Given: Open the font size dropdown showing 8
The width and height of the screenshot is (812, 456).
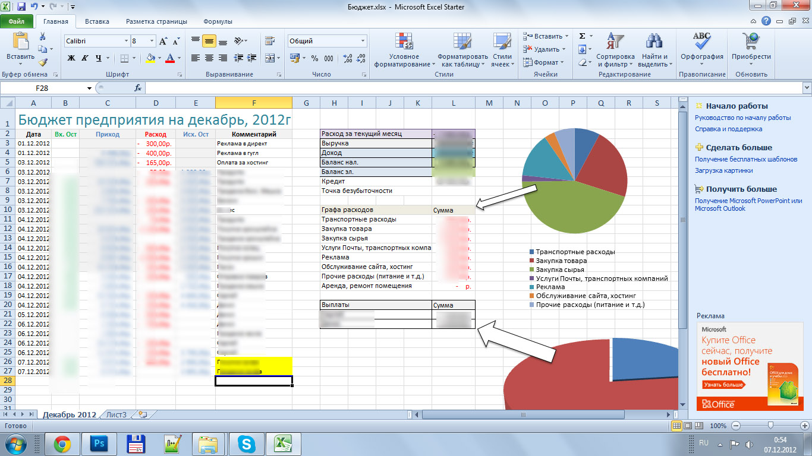Looking at the screenshot, I should tap(152, 41).
